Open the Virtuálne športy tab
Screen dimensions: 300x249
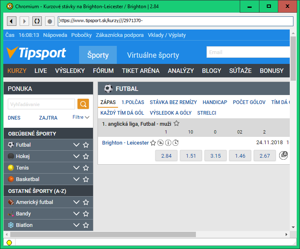click(x=153, y=55)
